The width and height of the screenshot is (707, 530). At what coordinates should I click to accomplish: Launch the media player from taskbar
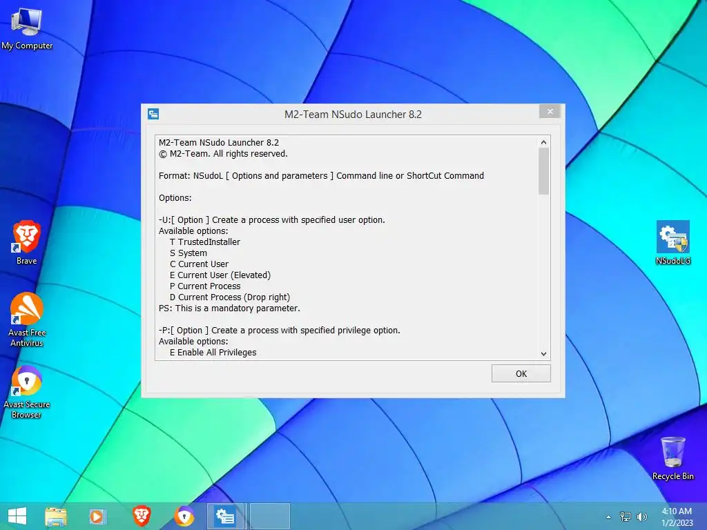[x=97, y=516]
